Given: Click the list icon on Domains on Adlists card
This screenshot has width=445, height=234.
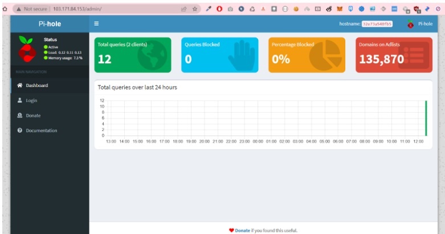Looking at the screenshot, I should [414, 55].
